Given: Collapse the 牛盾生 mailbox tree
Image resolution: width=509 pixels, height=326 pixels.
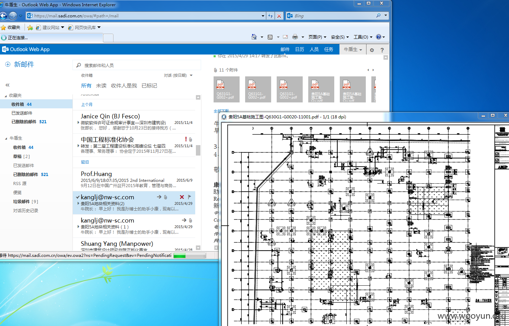Looking at the screenshot, I should (6, 139).
